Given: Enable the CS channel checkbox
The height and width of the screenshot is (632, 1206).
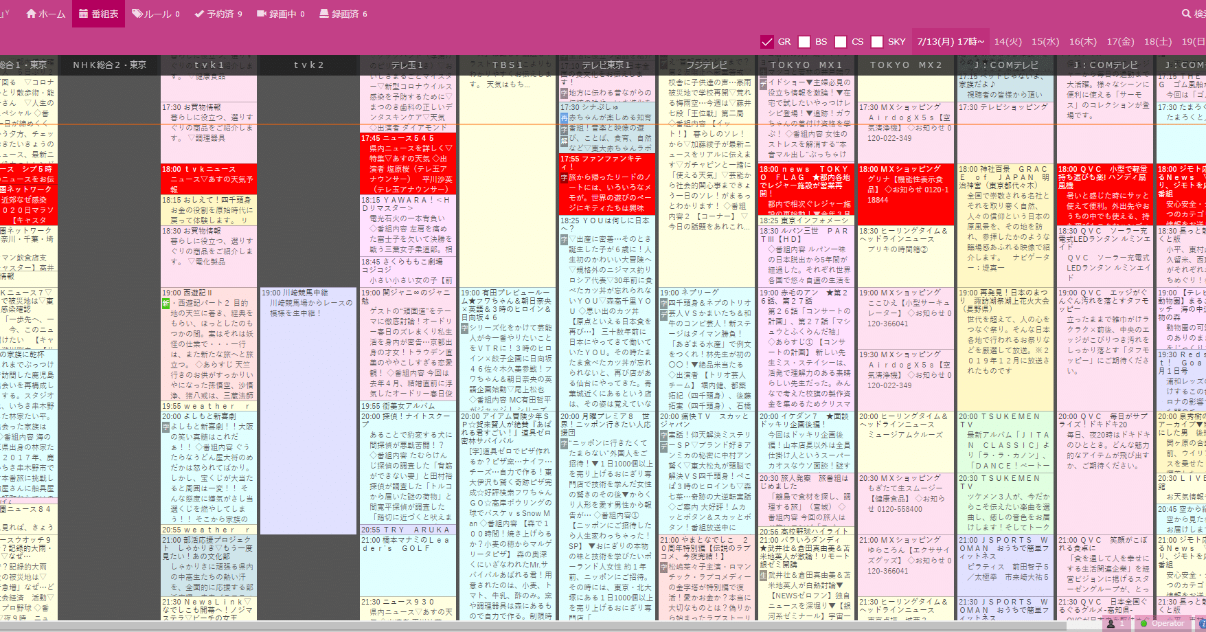Looking at the screenshot, I should [841, 41].
